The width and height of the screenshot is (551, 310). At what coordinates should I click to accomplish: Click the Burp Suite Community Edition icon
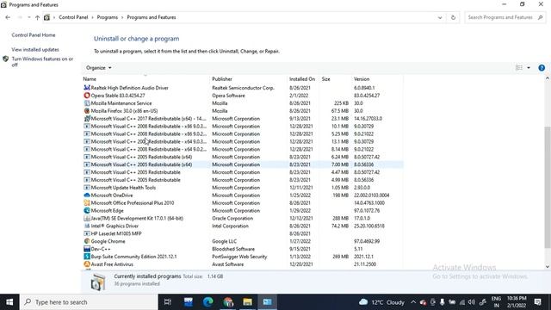click(x=87, y=257)
